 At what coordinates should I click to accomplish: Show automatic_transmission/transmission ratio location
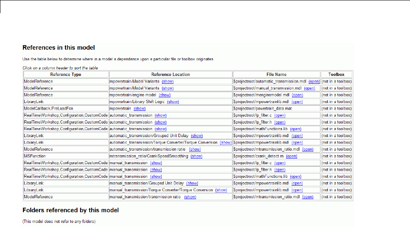[195, 149]
